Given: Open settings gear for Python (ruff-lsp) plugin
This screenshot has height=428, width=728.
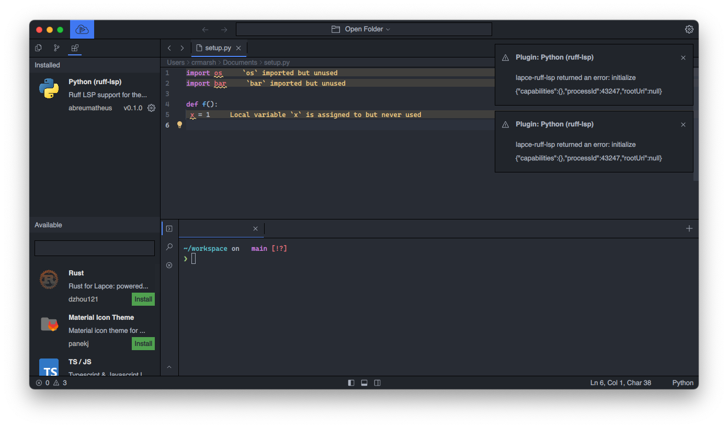Looking at the screenshot, I should point(151,108).
